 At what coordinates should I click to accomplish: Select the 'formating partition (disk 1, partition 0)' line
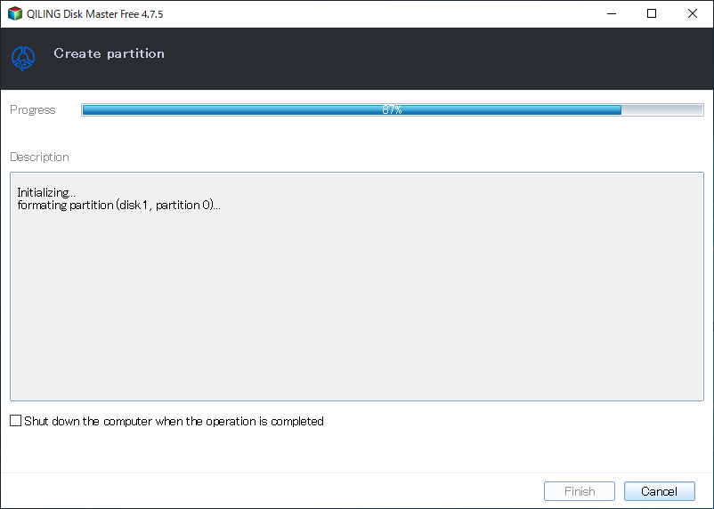pos(118,206)
